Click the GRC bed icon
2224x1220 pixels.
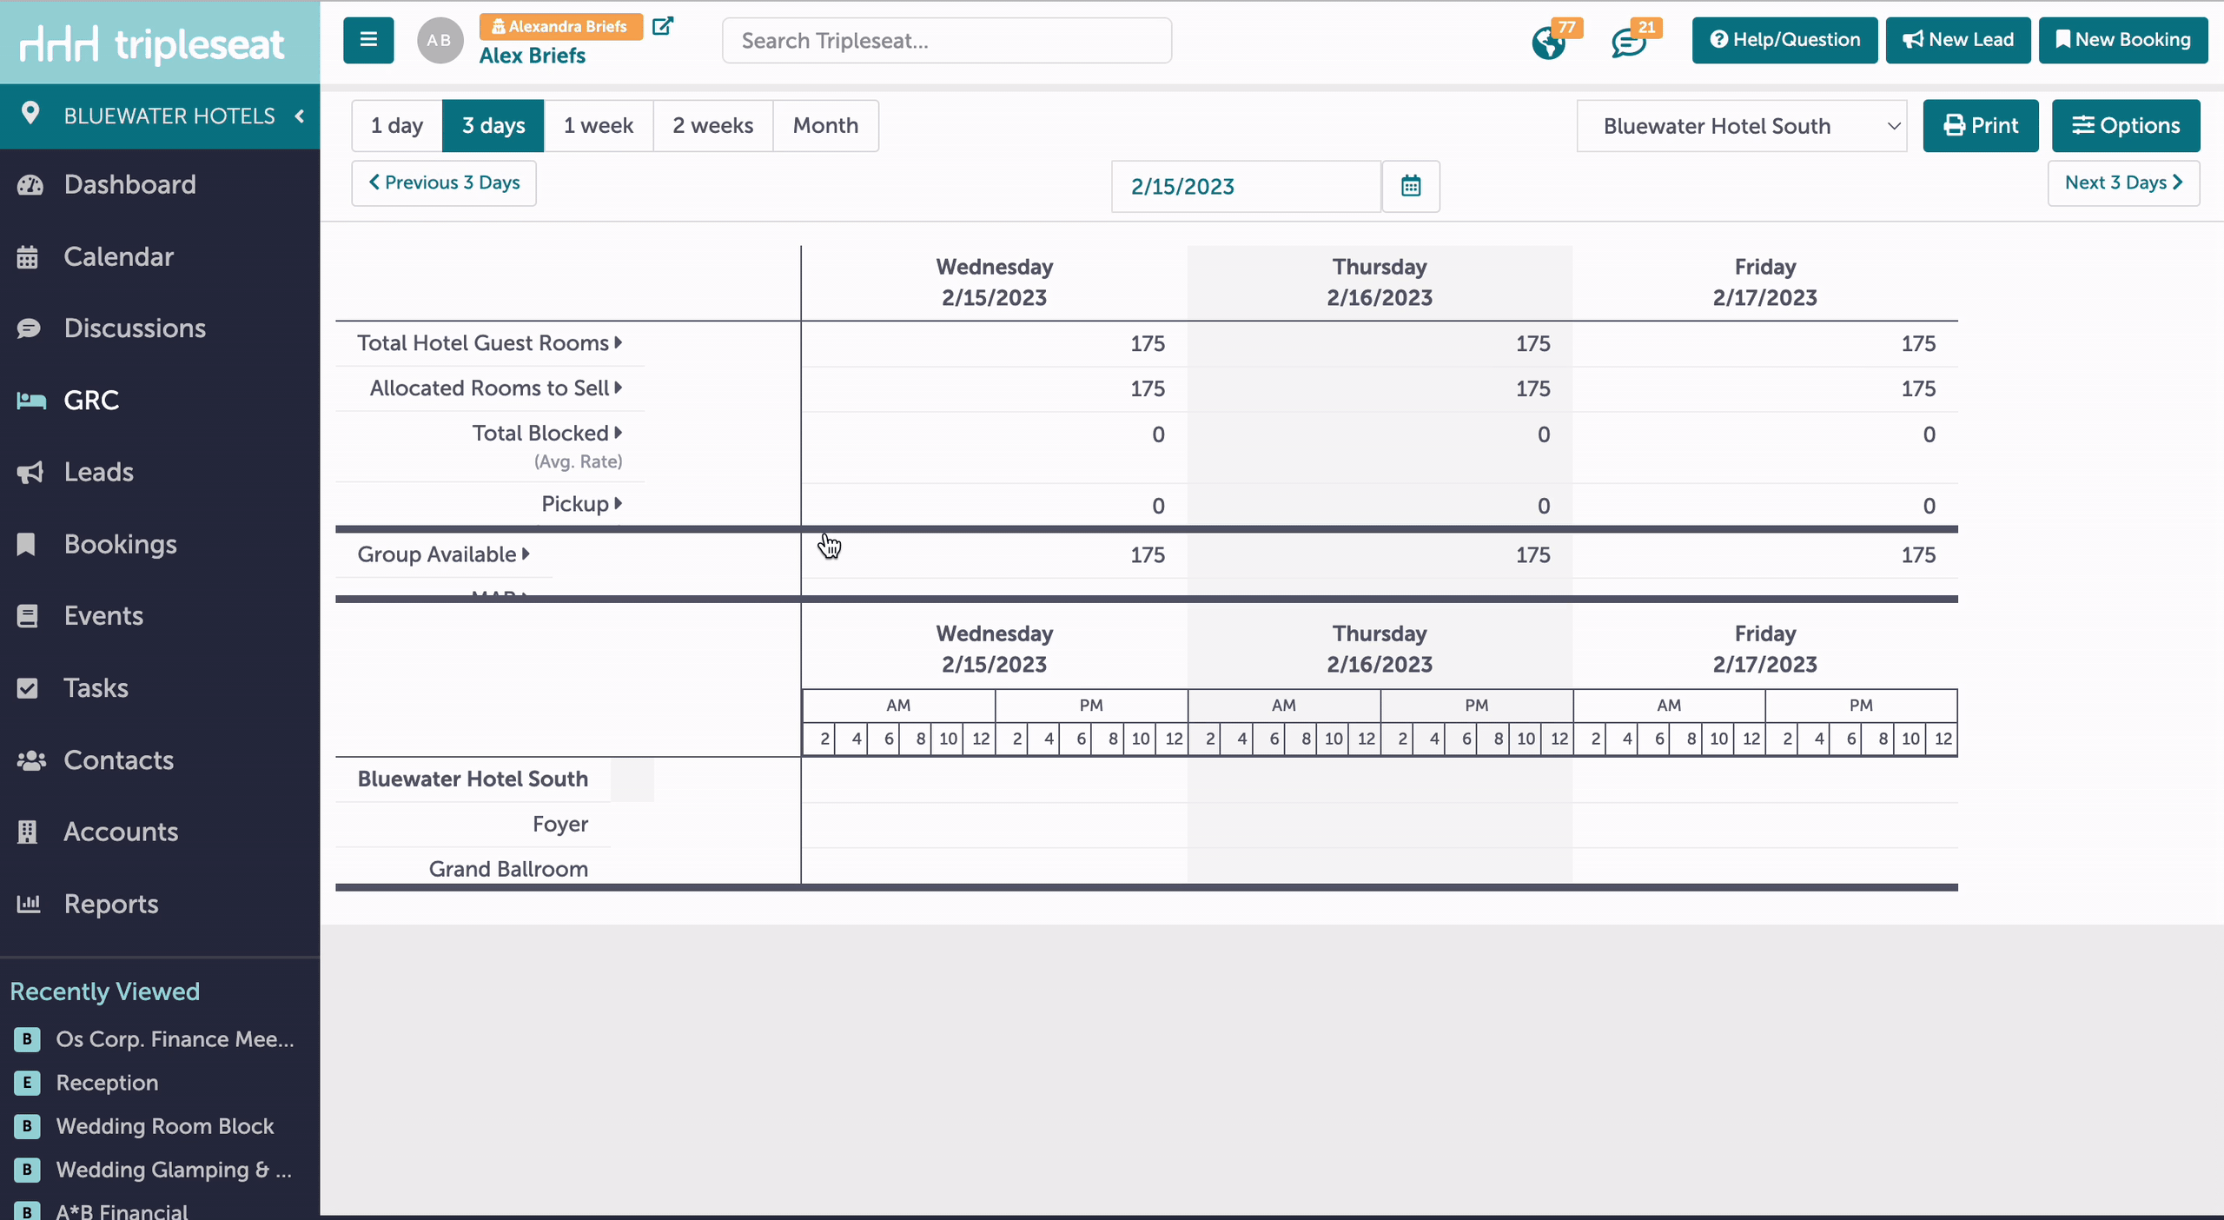(x=31, y=401)
